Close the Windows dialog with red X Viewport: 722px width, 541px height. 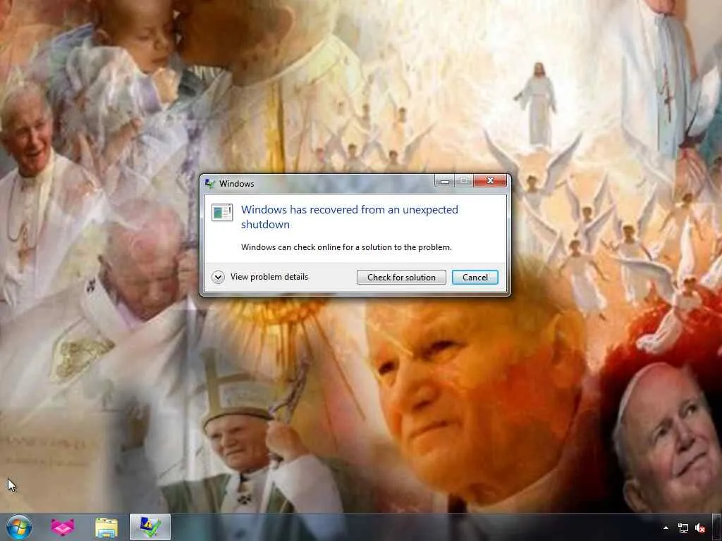pyautogui.click(x=489, y=181)
